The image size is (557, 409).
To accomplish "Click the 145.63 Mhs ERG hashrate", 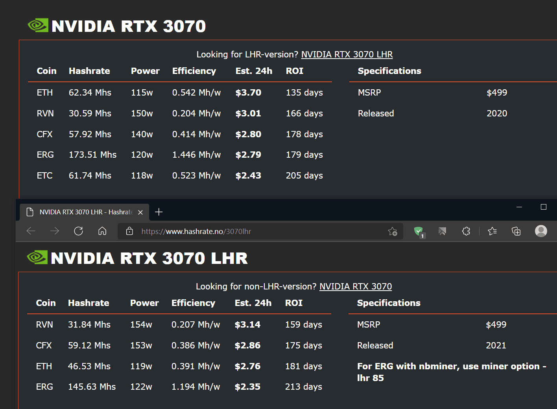I will click(92, 387).
